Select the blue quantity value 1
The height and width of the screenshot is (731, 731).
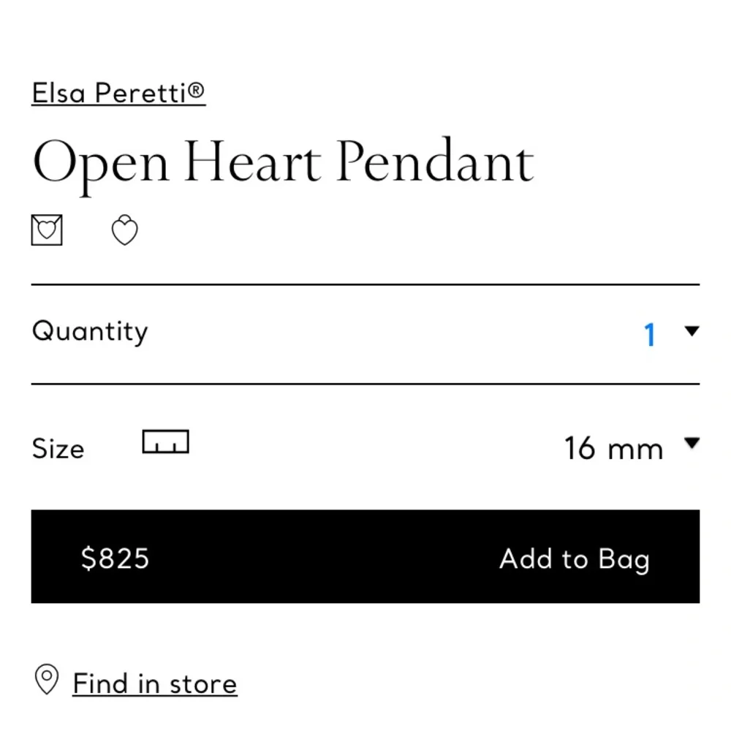click(x=649, y=334)
